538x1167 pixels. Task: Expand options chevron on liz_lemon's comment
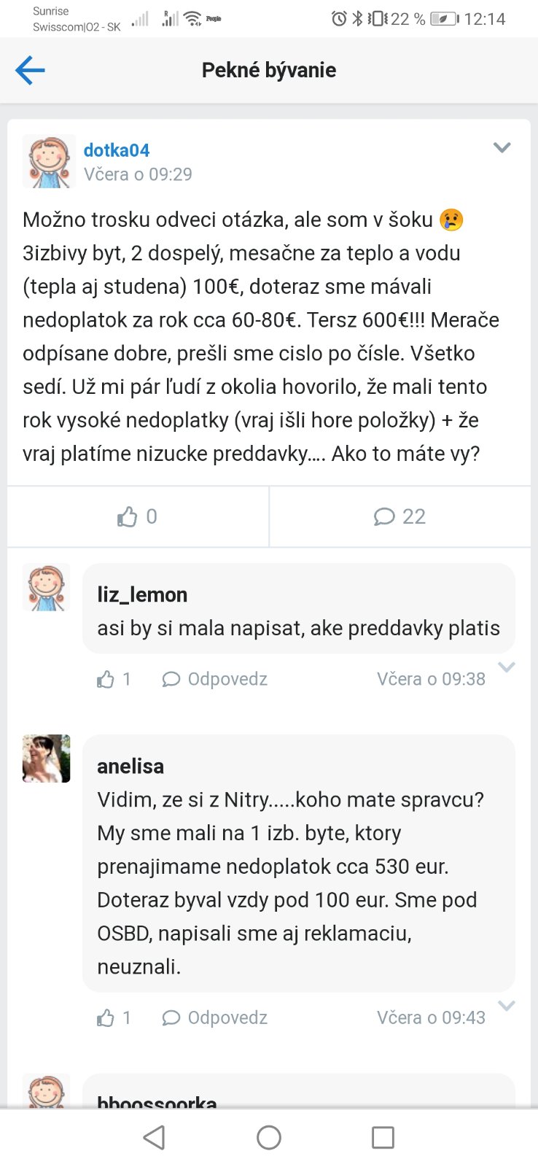tap(506, 667)
